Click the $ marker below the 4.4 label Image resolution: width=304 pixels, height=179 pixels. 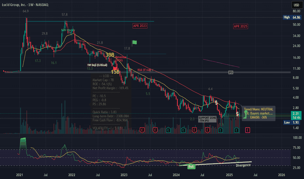click(x=216, y=103)
